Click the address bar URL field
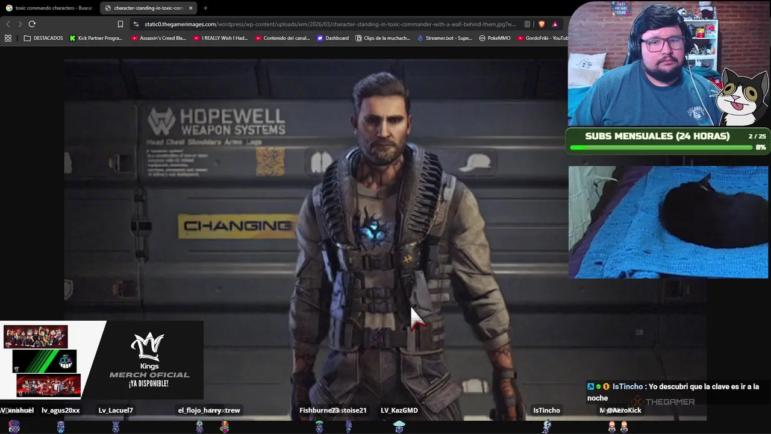The image size is (771, 434). click(330, 24)
